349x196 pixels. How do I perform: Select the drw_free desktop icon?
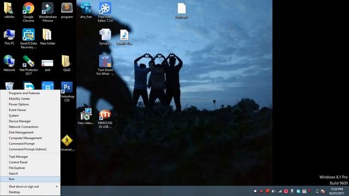coord(86,10)
